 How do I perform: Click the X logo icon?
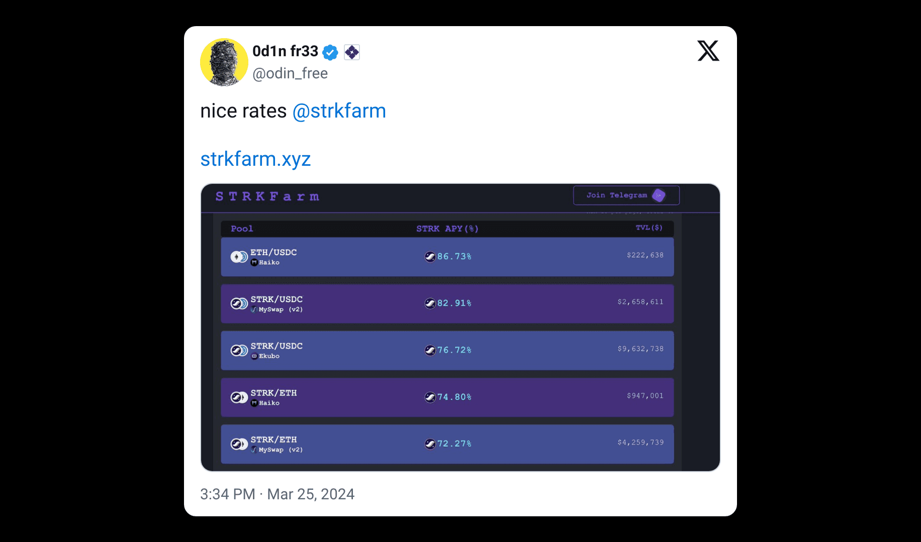708,51
